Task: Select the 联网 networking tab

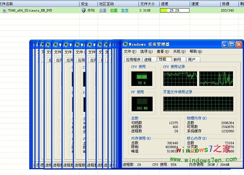Action: click(177, 59)
